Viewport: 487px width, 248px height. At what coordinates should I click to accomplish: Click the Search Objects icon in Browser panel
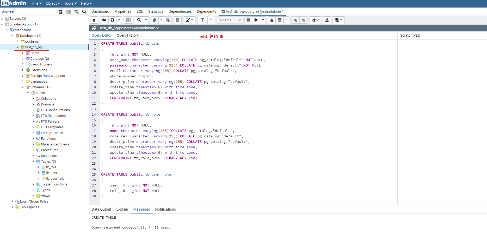click(84, 12)
